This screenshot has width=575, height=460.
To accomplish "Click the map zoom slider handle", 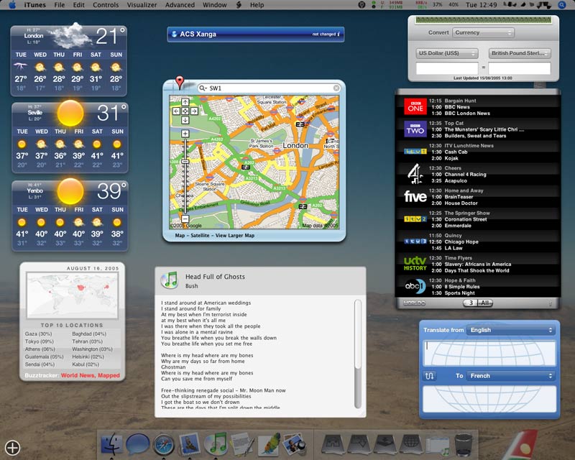I will (185, 162).
